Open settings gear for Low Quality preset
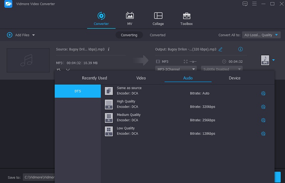285x183 pixels. [263, 134]
